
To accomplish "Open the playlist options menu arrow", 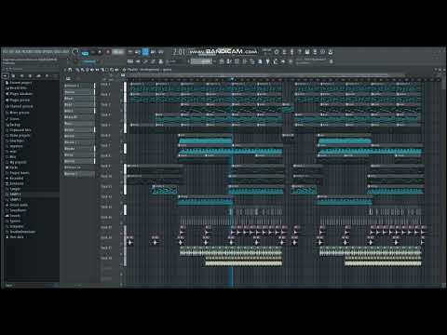I will [x=65, y=70].
